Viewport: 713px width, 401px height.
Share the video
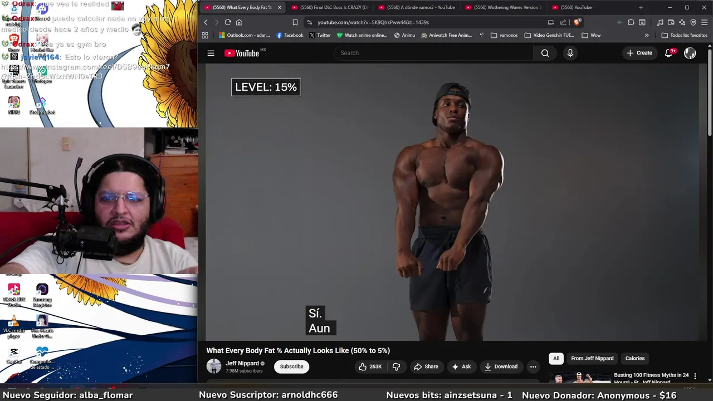[426, 366]
